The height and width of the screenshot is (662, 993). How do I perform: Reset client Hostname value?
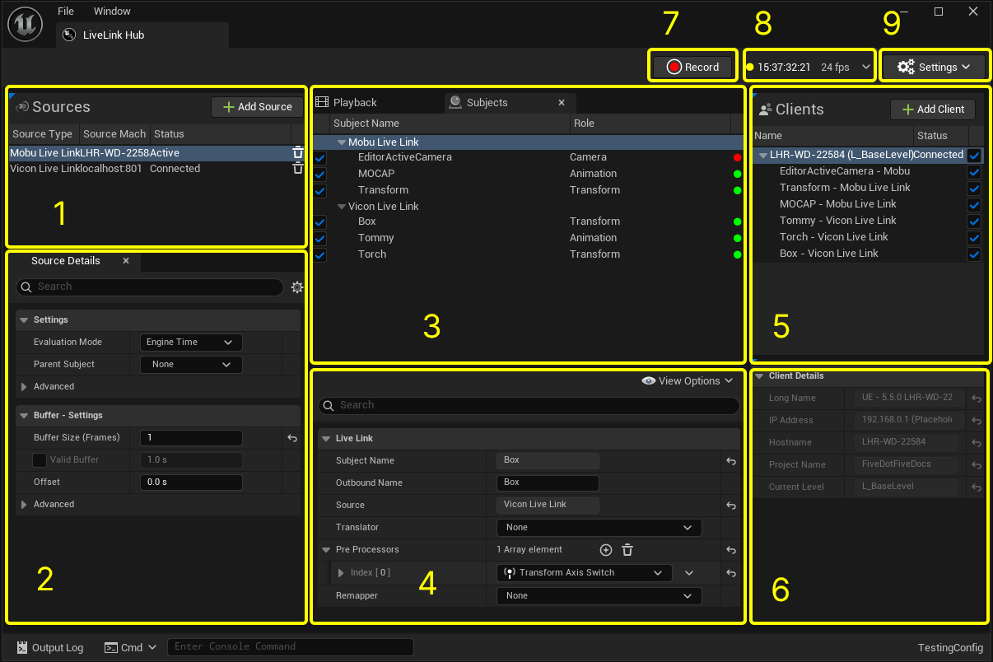977,442
